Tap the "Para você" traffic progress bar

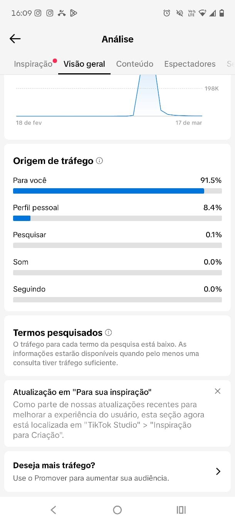tap(117, 191)
